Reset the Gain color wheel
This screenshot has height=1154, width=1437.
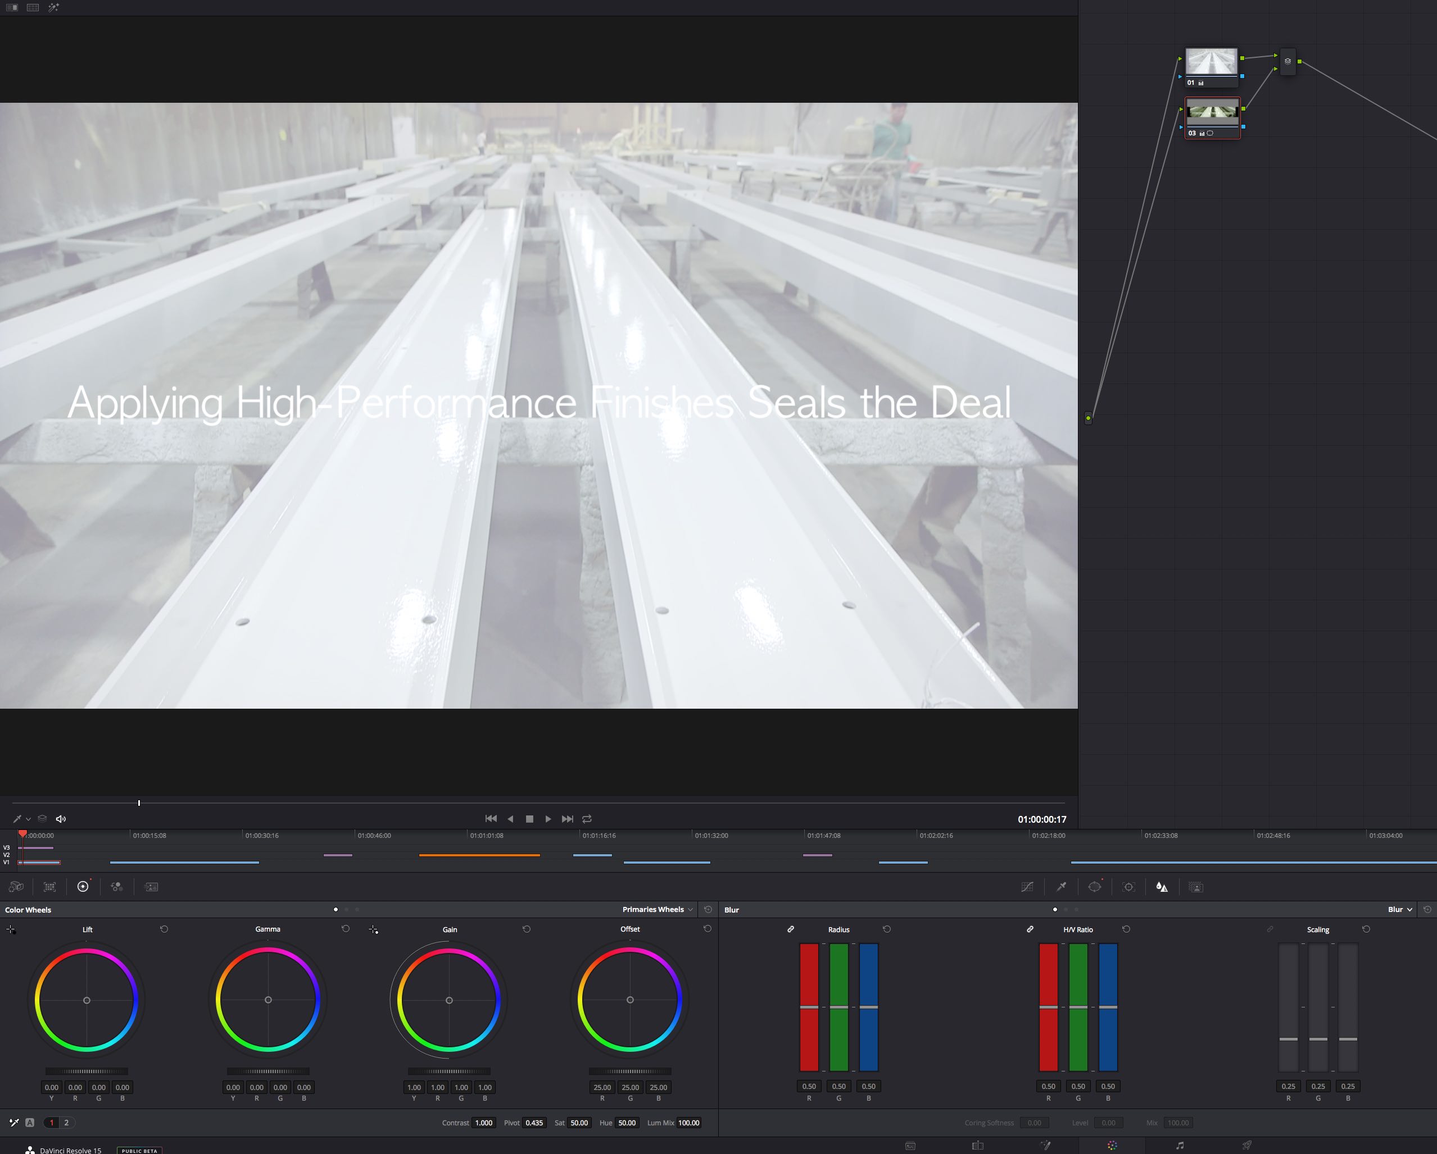[527, 929]
